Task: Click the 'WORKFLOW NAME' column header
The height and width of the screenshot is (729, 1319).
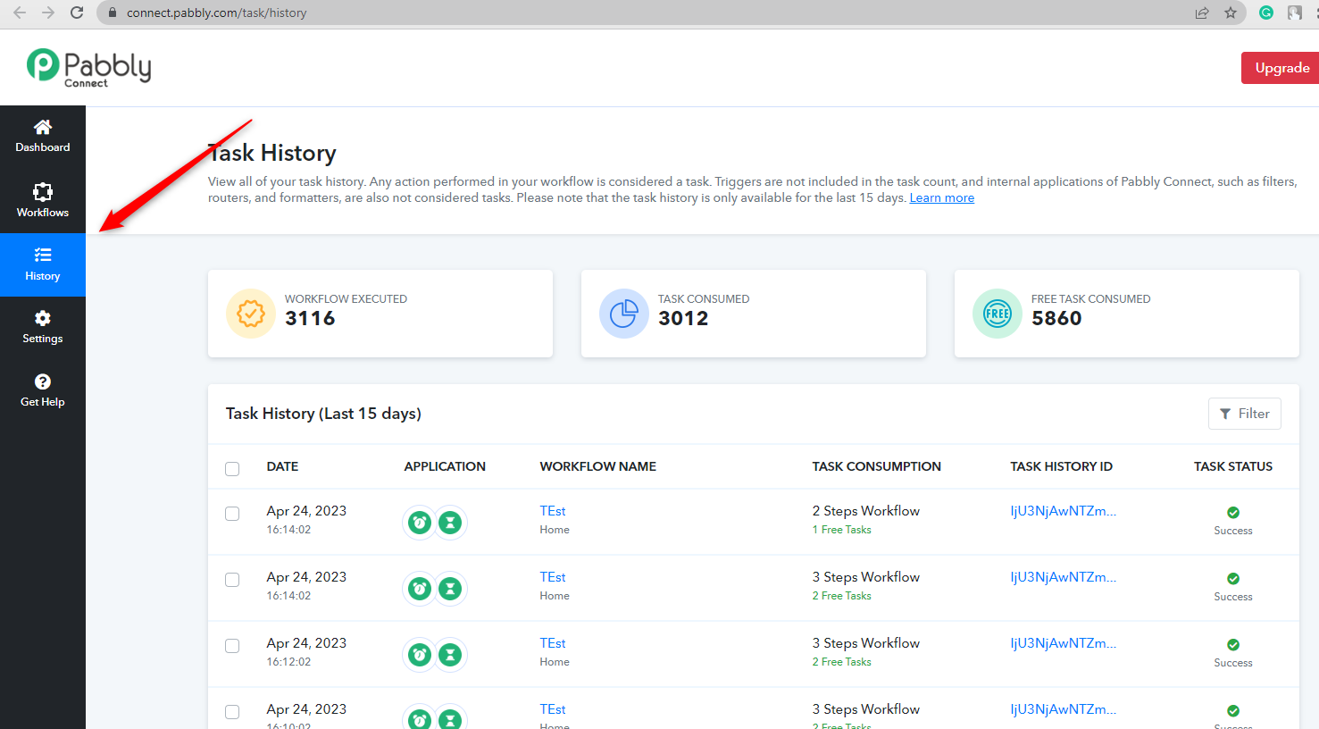Action: [x=597, y=466]
